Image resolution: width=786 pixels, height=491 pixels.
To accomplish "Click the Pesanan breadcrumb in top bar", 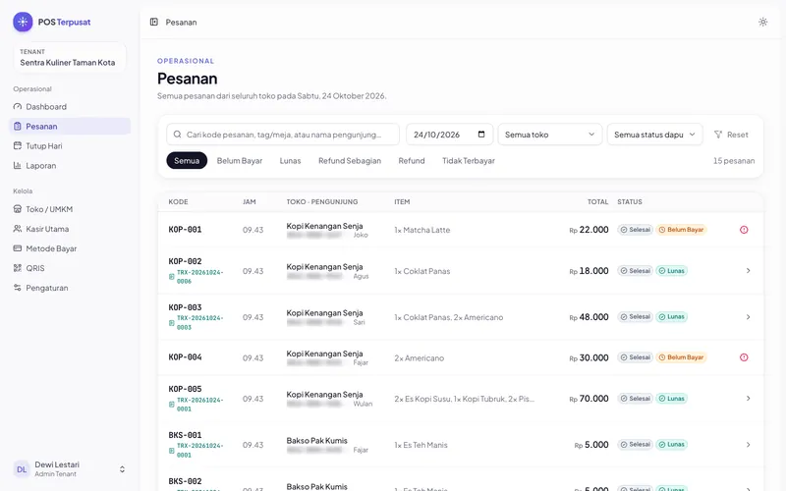I will pos(181,22).
